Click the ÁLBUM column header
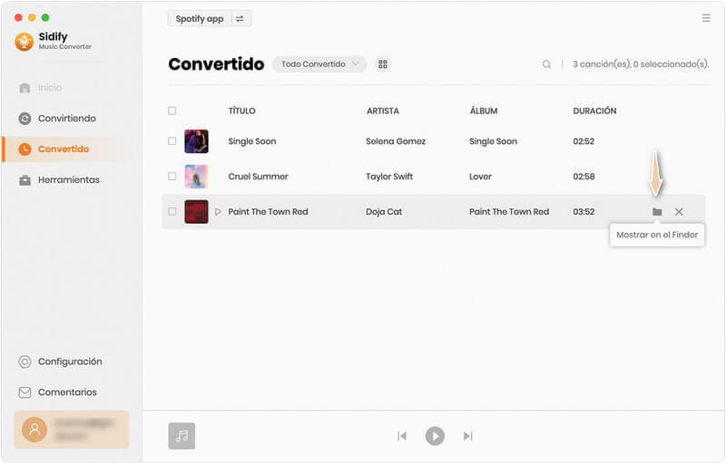 (x=484, y=111)
